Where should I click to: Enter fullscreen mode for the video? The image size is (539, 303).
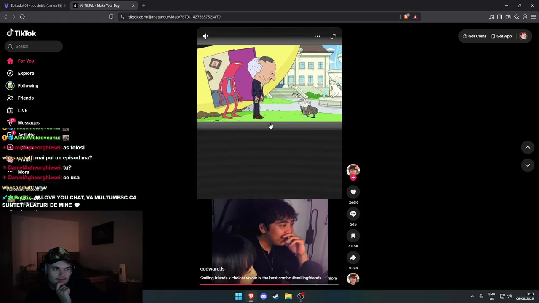click(x=333, y=36)
